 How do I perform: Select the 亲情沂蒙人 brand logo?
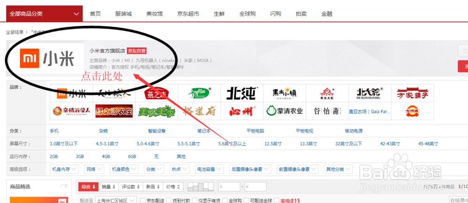[x=72, y=111]
